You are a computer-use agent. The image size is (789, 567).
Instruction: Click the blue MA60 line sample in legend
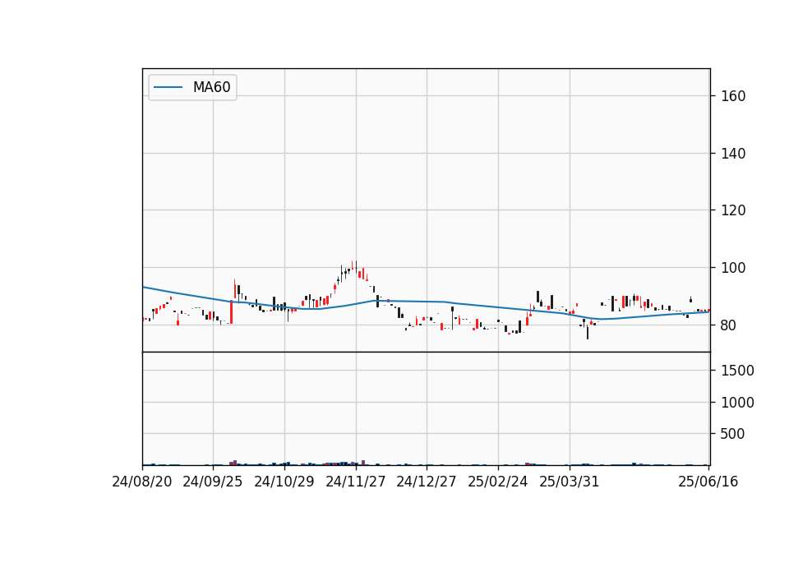pyautogui.click(x=168, y=87)
